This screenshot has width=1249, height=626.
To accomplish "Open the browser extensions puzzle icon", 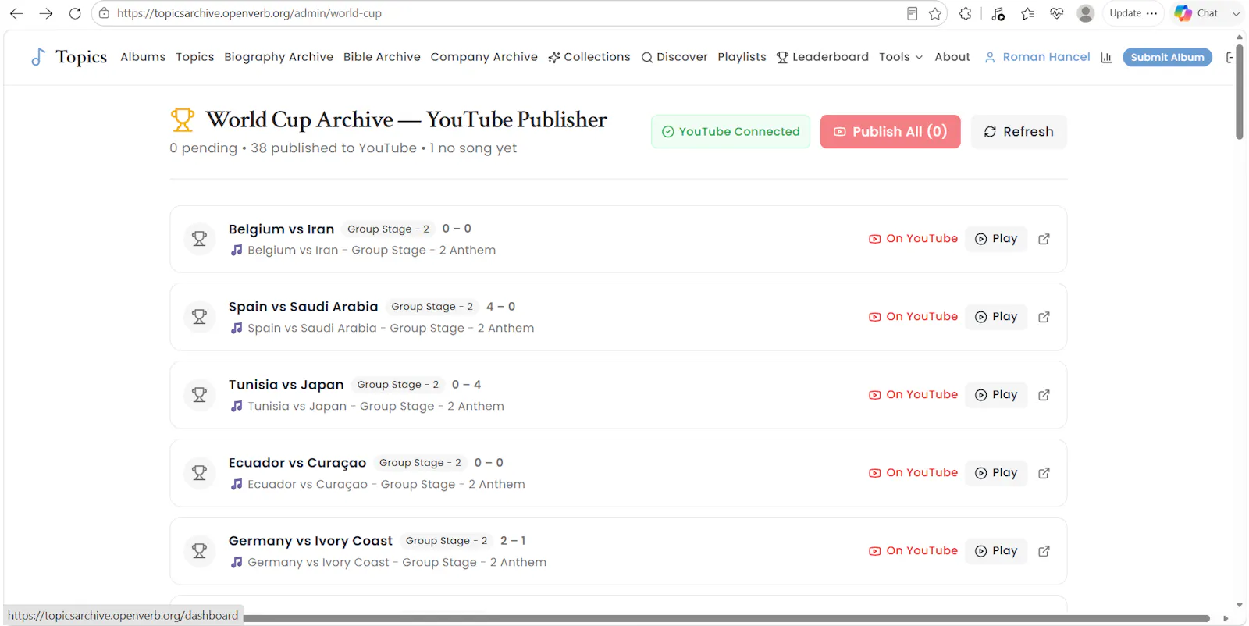I will 966,13.
